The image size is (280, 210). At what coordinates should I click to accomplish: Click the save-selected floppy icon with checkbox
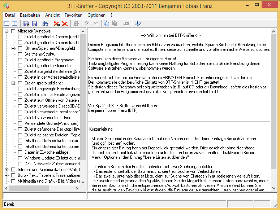pos(26,23)
